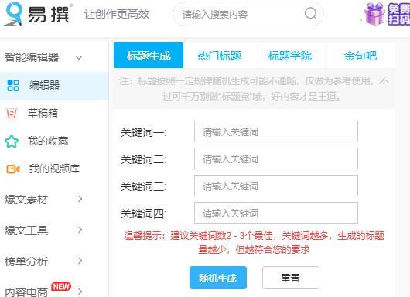Image resolution: width=410 pixels, height=297 pixels.
Task: Click the NEW badge beside 内容电商
Action: (61, 286)
